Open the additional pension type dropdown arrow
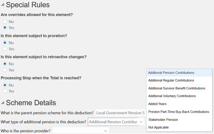The width and height of the screenshot is (214, 134). pyautogui.click(x=141, y=122)
